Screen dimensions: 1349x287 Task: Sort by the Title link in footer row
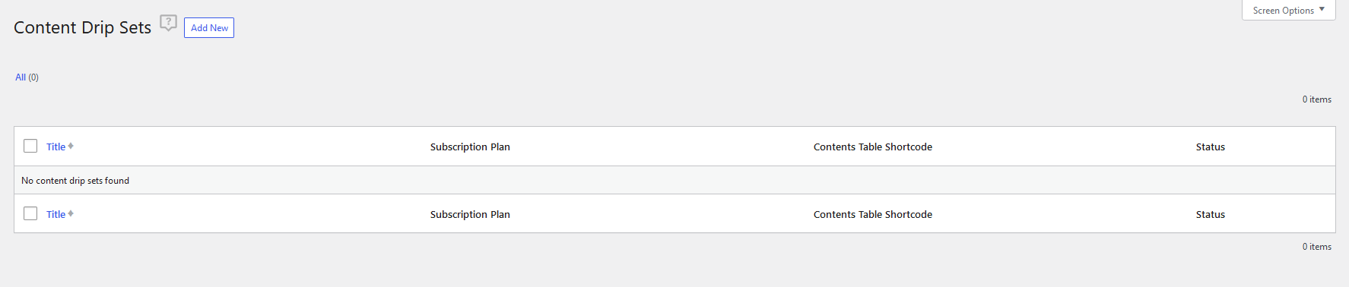click(x=56, y=214)
